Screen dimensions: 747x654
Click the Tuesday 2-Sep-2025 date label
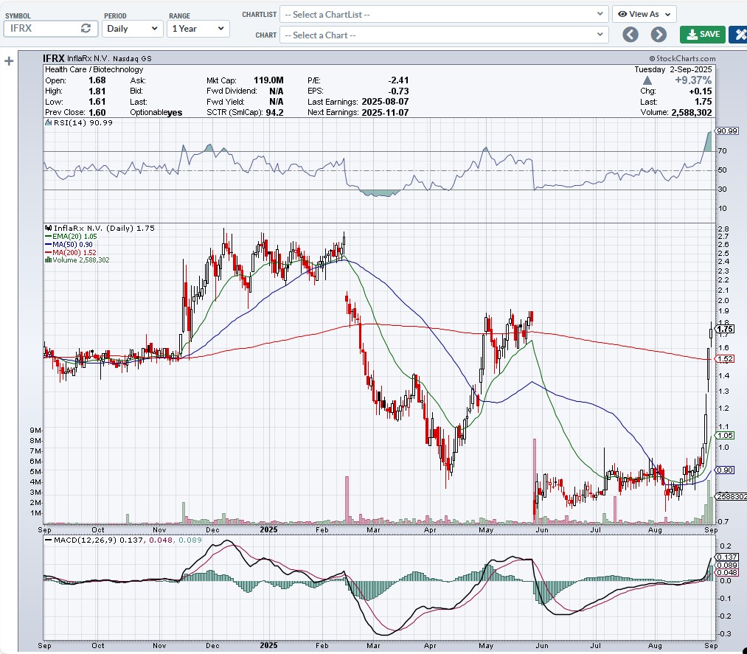pos(673,69)
